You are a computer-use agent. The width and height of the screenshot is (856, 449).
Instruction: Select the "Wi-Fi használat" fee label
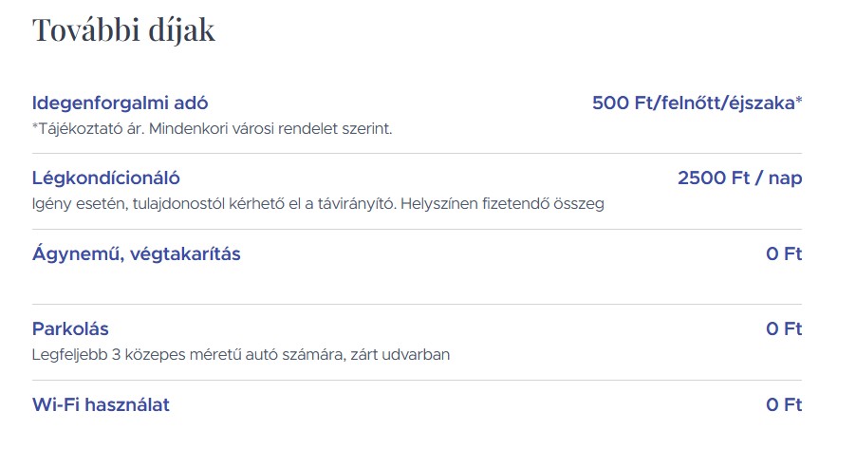(101, 405)
